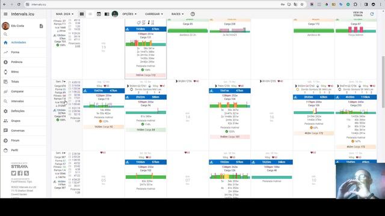Viewport: 385px width, 216px height.
Task: Open the Intervals.icu title link
Action: (23, 14)
